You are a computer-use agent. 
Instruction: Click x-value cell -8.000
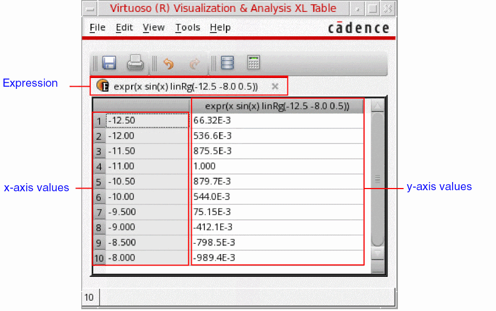pyautogui.click(x=147, y=258)
